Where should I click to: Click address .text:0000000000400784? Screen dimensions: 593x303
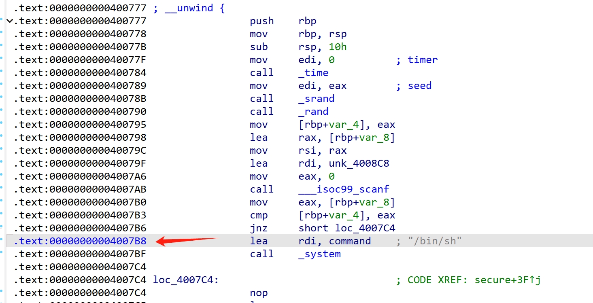point(80,73)
